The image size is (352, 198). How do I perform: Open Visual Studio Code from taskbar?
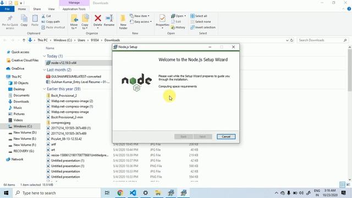click(133, 193)
